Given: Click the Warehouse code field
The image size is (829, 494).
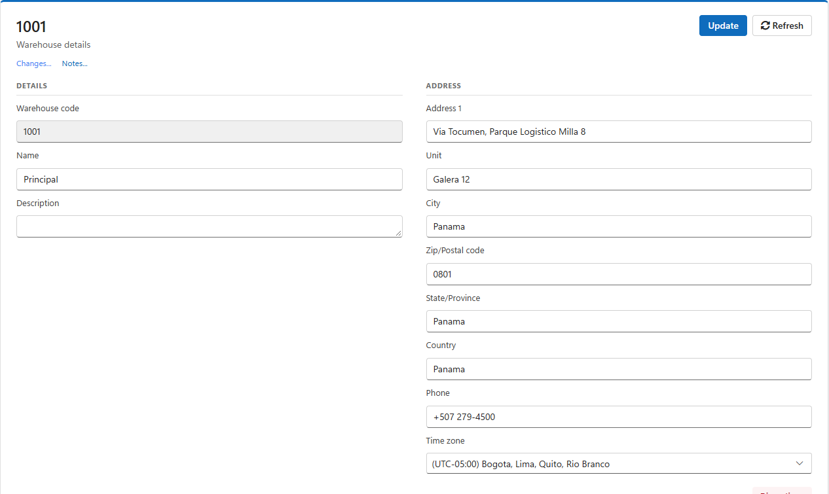Looking at the screenshot, I should pyautogui.click(x=210, y=132).
